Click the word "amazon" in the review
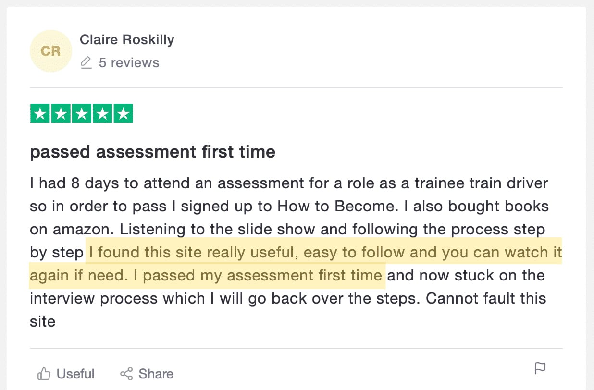 [x=71, y=230]
